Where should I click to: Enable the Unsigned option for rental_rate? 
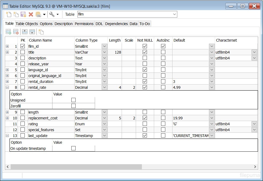[73, 100]
